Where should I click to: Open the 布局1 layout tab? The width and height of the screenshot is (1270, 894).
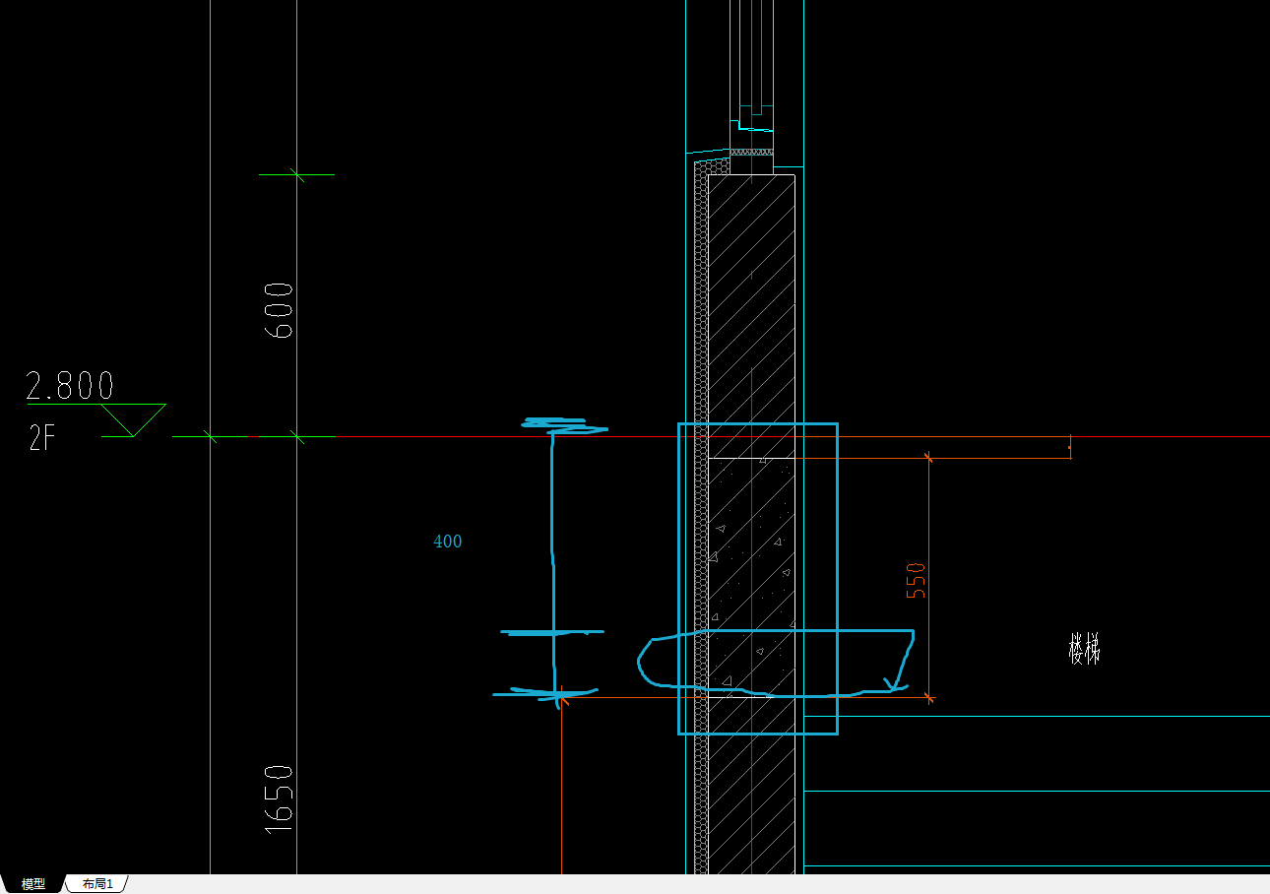pos(97,884)
